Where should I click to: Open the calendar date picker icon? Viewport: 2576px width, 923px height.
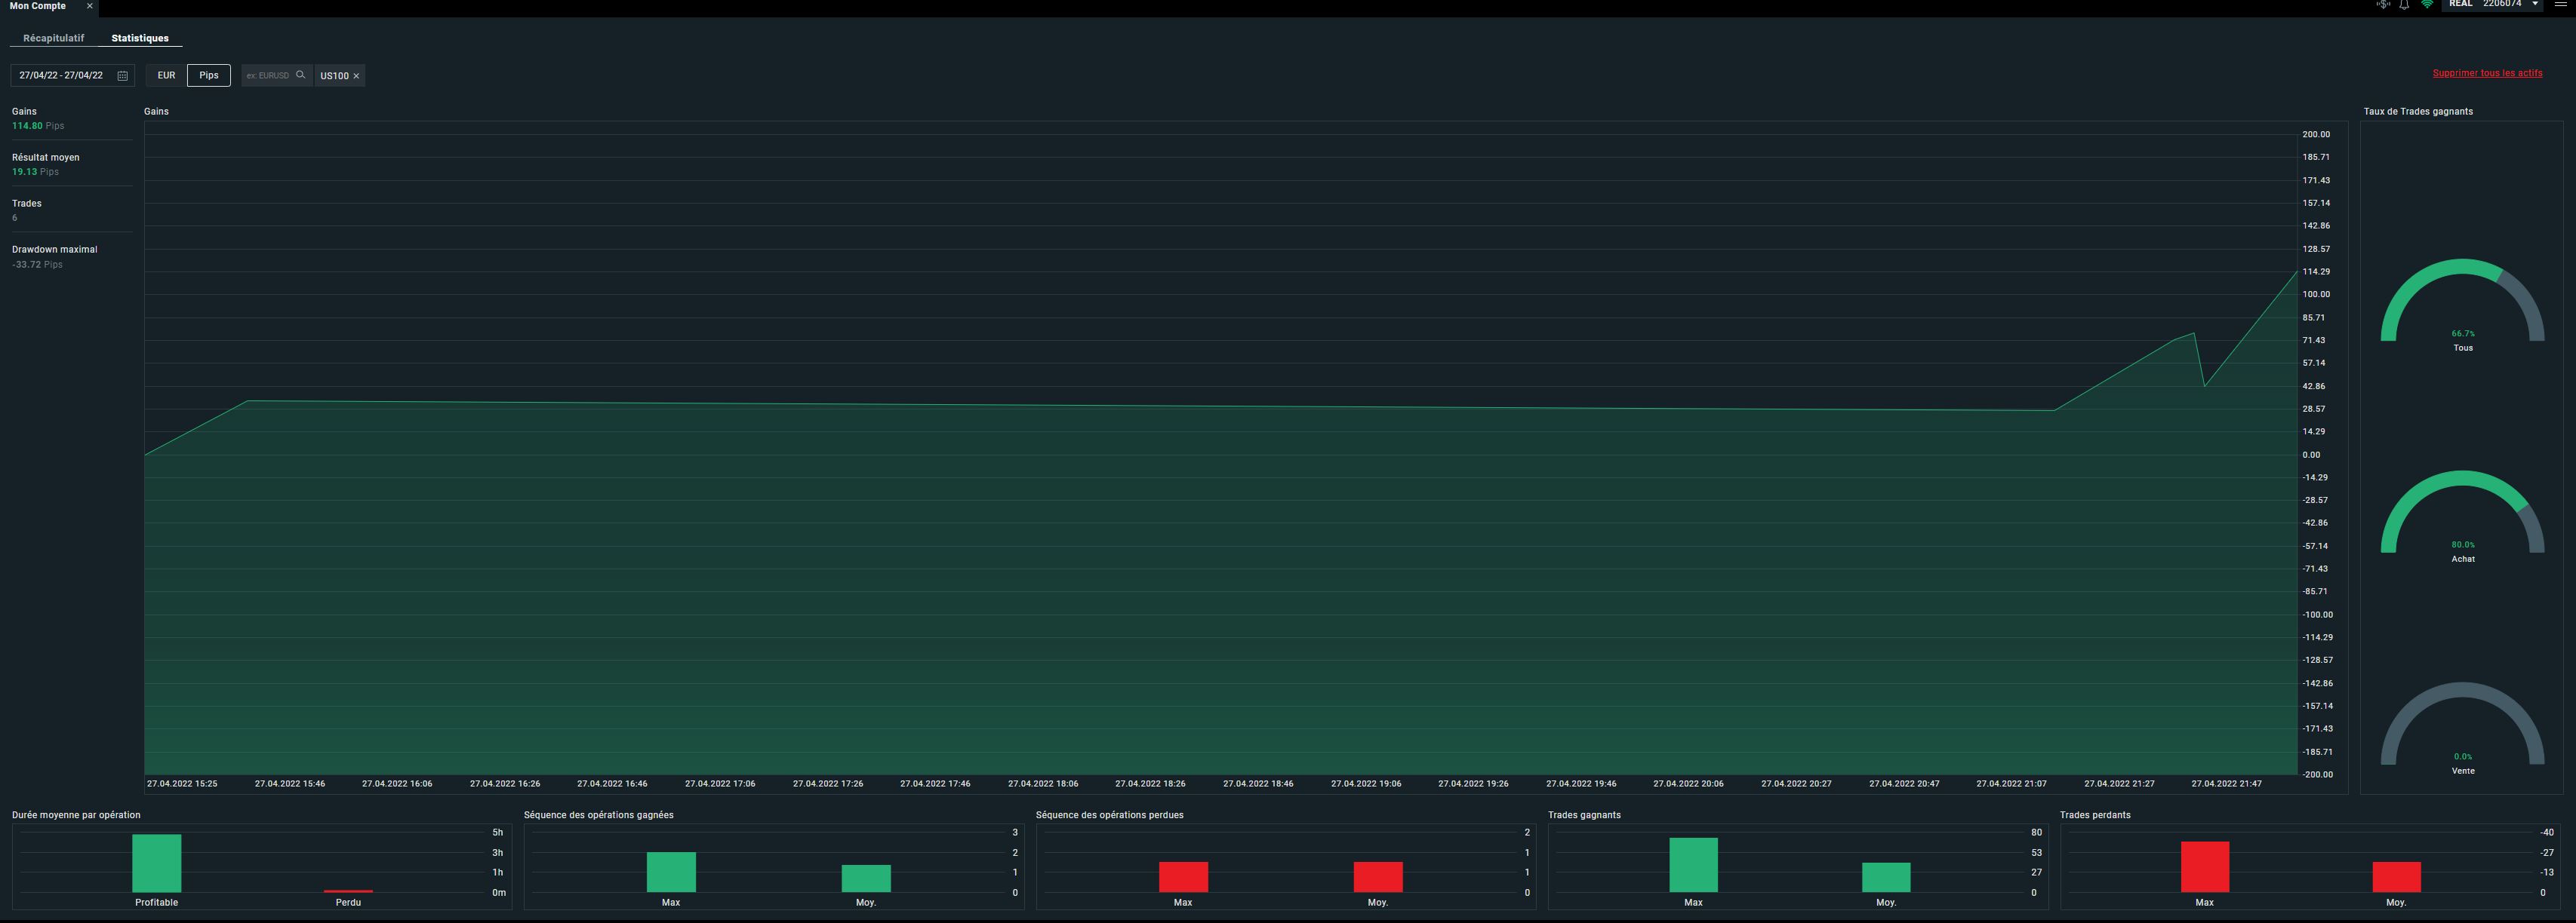(x=122, y=76)
